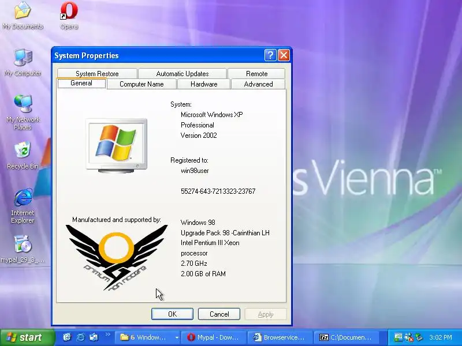The height and width of the screenshot is (346, 462).
Task: Open the Computer Name tab
Action: (x=141, y=84)
